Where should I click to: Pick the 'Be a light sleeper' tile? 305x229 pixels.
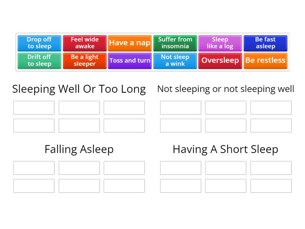tap(85, 61)
